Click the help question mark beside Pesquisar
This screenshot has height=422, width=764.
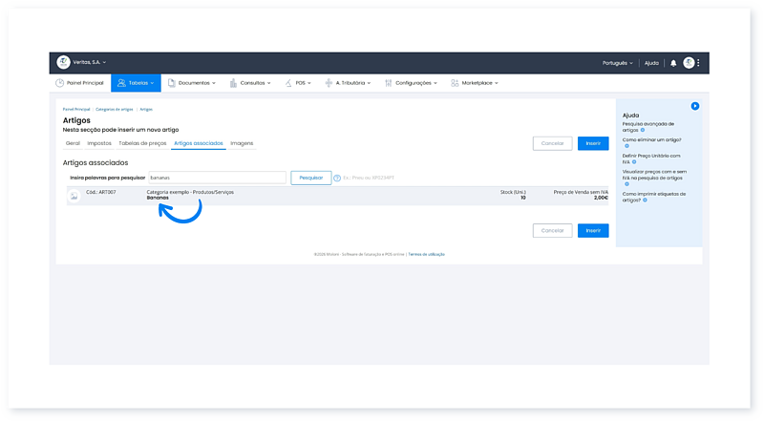point(337,178)
